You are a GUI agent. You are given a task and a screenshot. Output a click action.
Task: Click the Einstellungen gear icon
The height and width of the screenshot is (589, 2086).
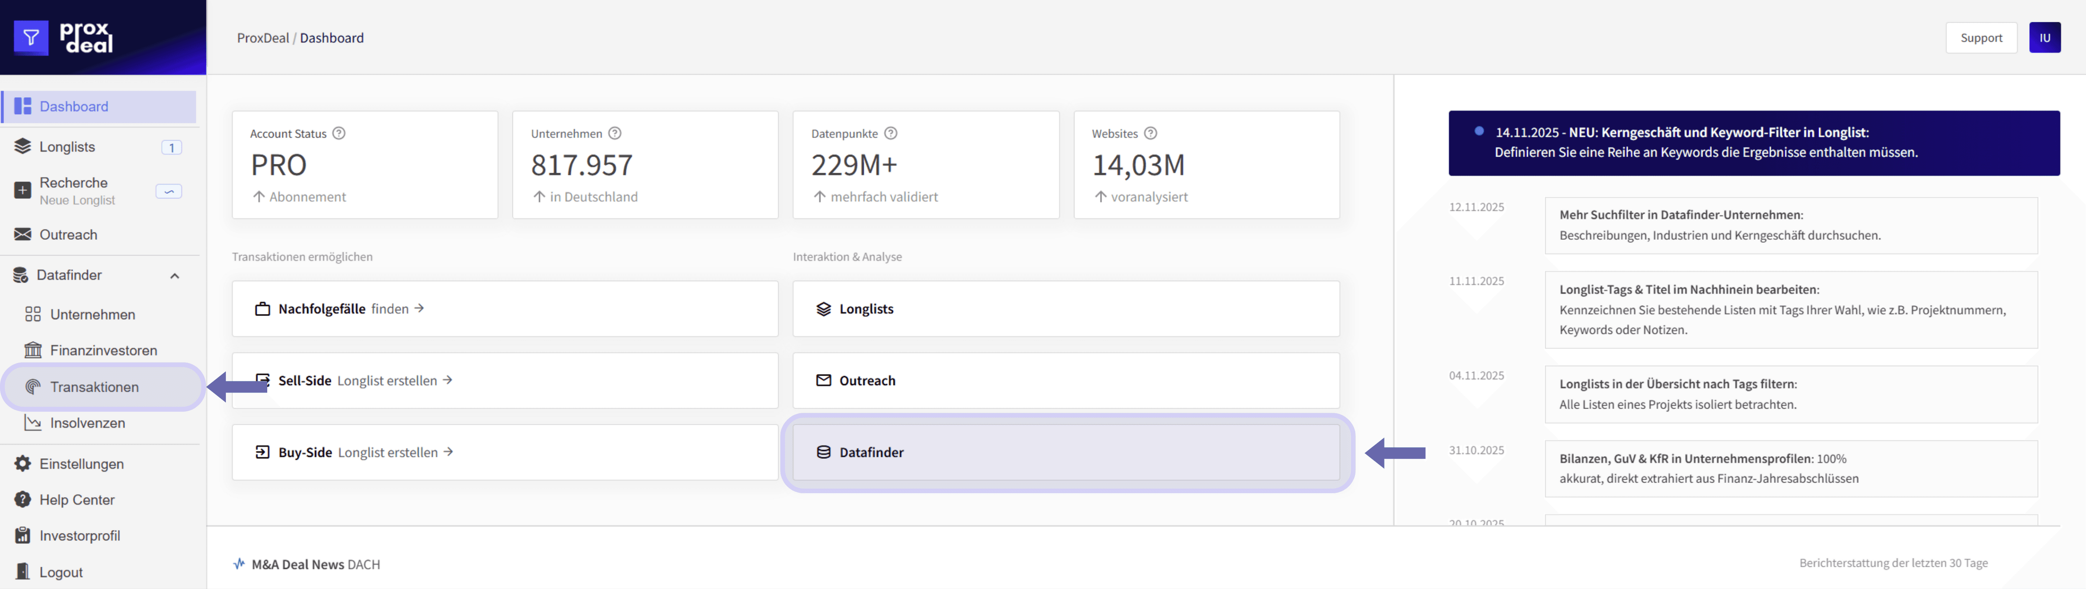23,464
